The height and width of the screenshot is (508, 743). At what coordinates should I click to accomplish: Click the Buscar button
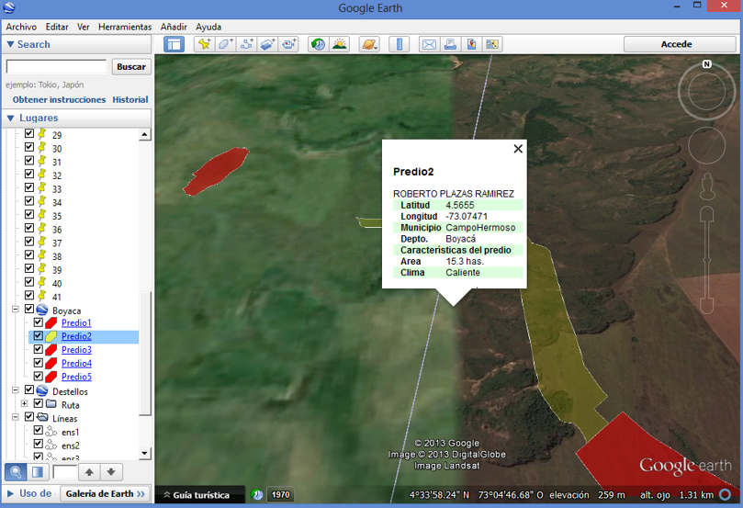131,67
